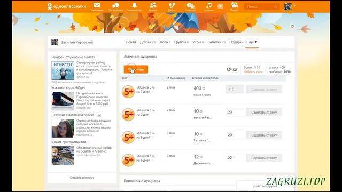Open the Юным программистам ad title
The image size is (342, 192).
pyautogui.click(x=69, y=142)
